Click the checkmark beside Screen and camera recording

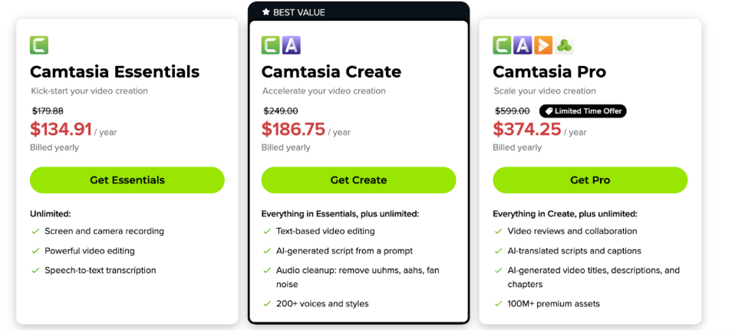(x=35, y=231)
